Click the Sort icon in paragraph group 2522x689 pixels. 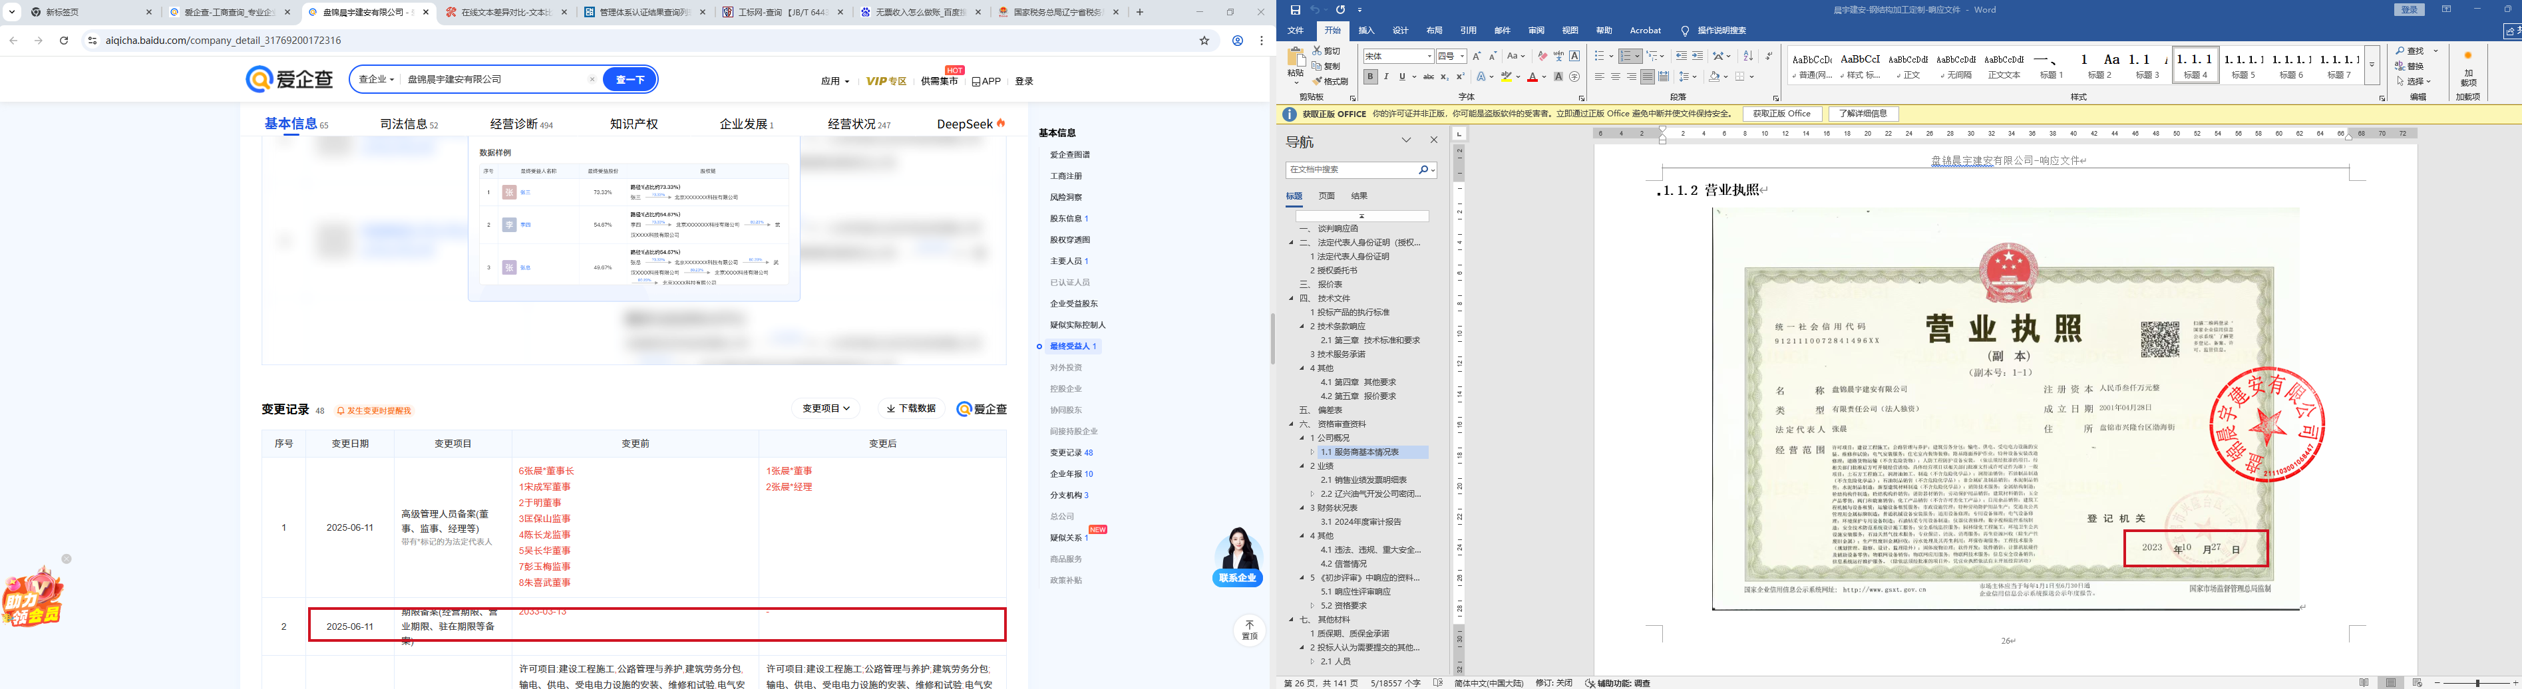point(1749,56)
